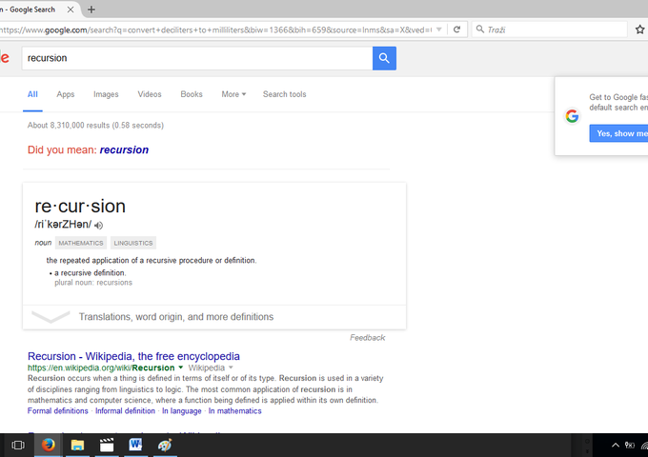Click the blue Google search button
The height and width of the screenshot is (457, 648).
coord(384,58)
